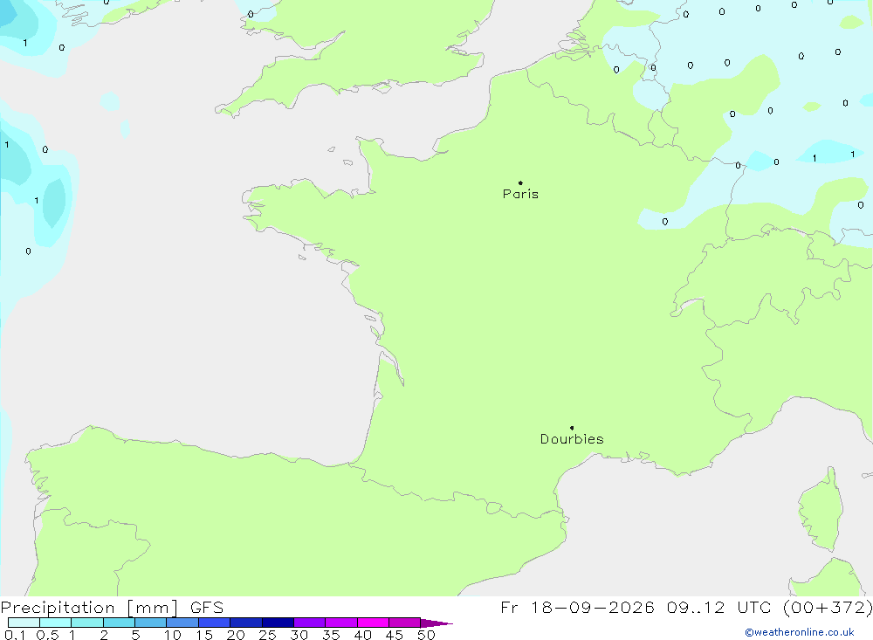The width and height of the screenshot is (873, 640).
Task: Select the Dourbies map label
Action: 572,439
